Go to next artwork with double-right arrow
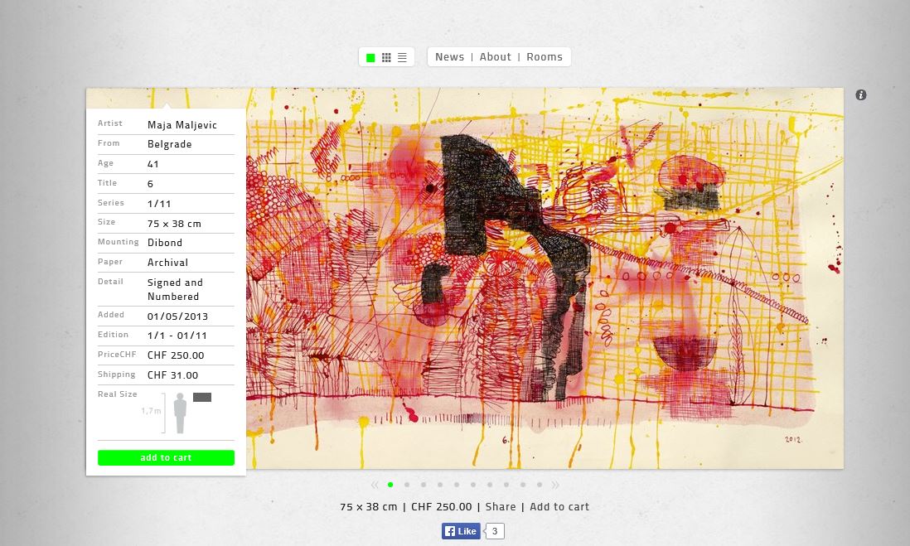910x546 pixels. coord(555,485)
